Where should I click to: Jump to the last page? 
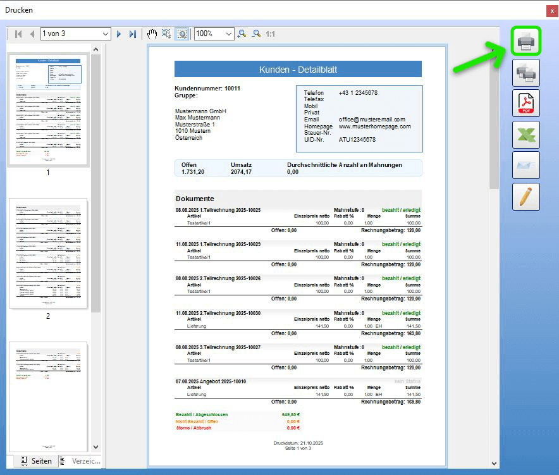132,34
